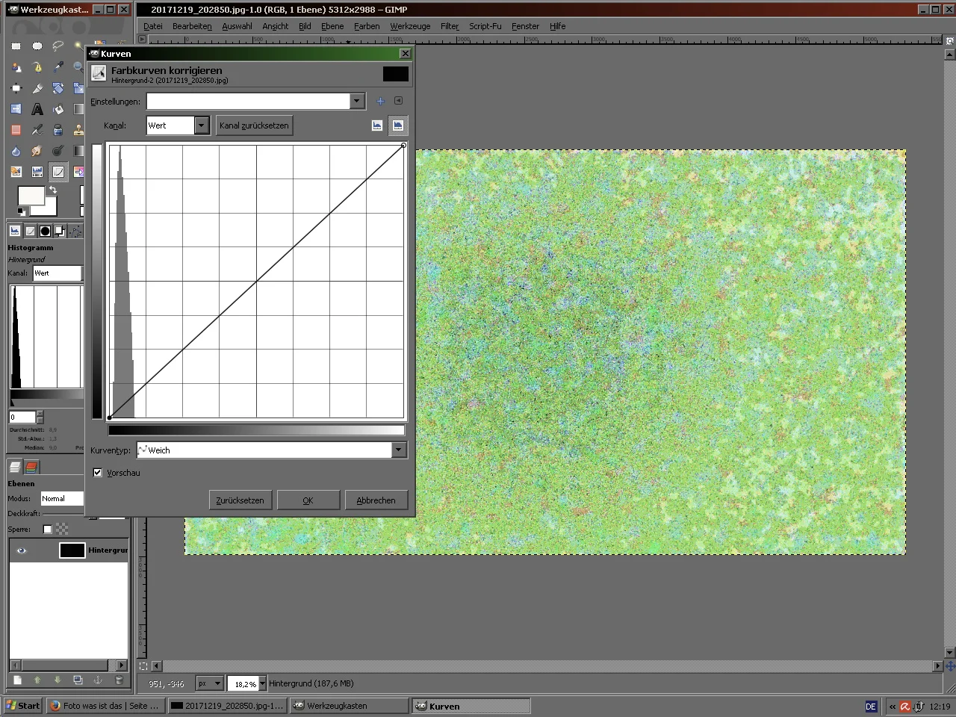The height and width of the screenshot is (717, 956).
Task: Open the Kurventyp Weich dropdown
Action: [x=399, y=450]
